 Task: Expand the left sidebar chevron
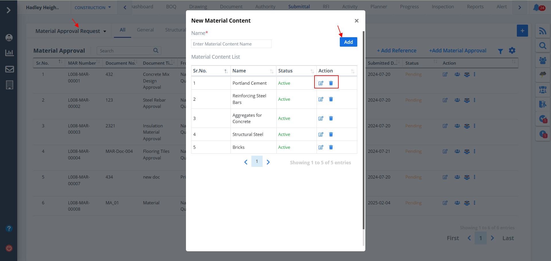pos(9,10)
